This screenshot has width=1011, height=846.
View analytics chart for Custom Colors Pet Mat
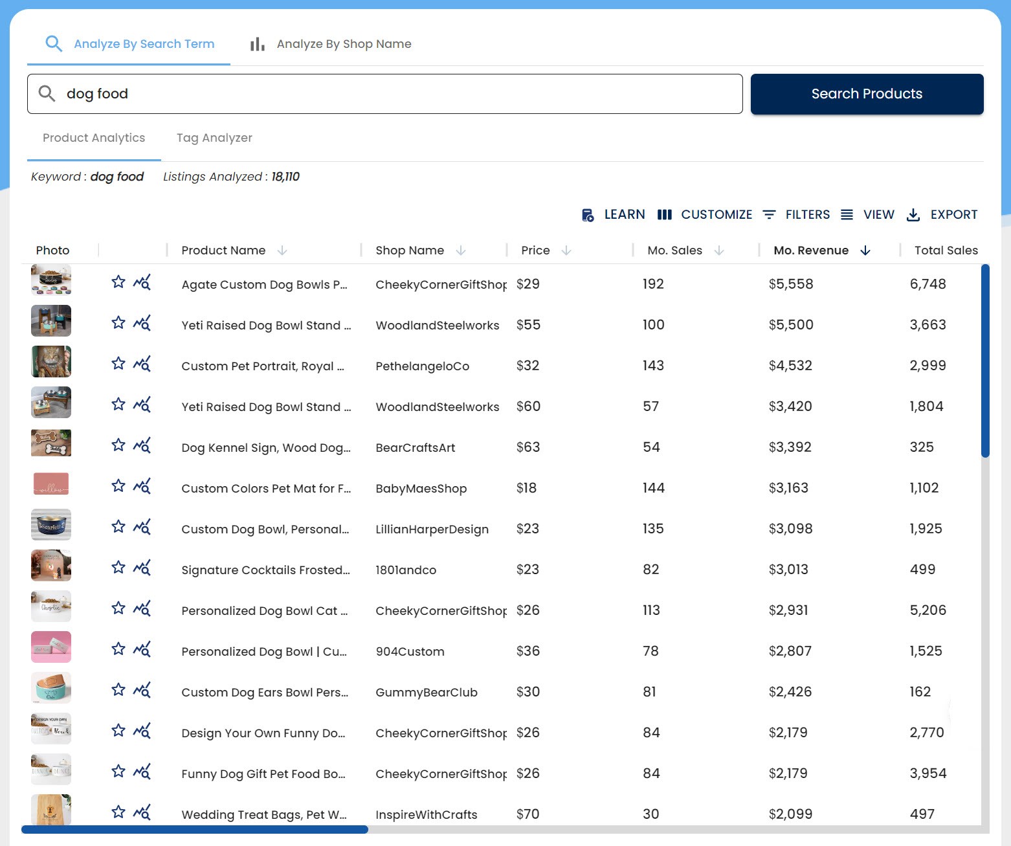pyautogui.click(x=142, y=486)
